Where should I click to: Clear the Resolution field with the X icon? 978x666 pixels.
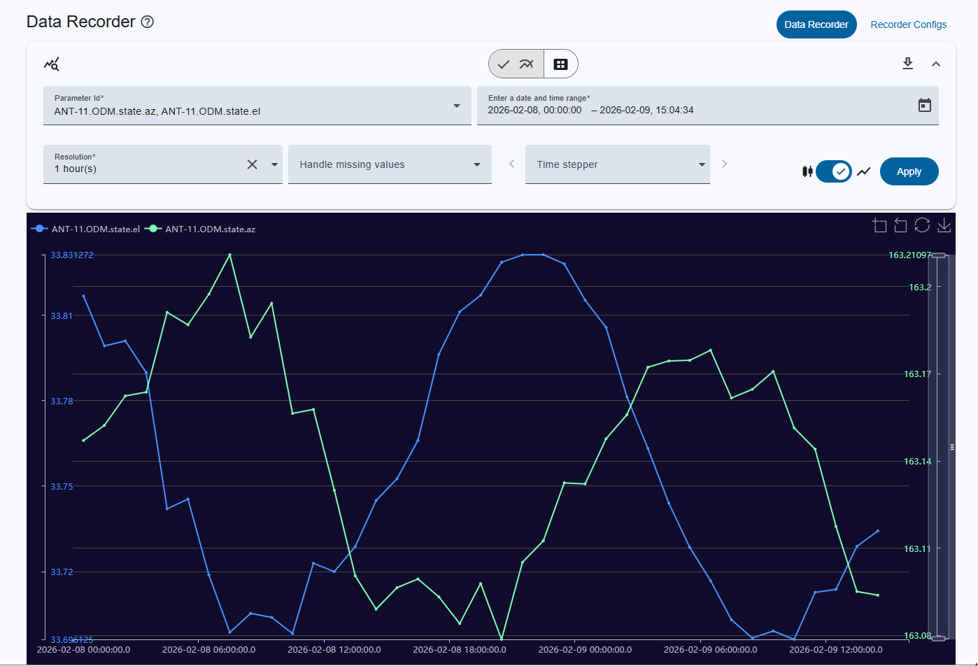[252, 164]
